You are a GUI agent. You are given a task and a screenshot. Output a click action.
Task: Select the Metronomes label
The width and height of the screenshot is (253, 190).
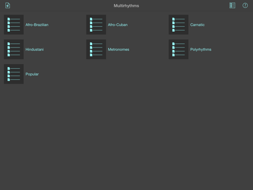click(x=119, y=50)
